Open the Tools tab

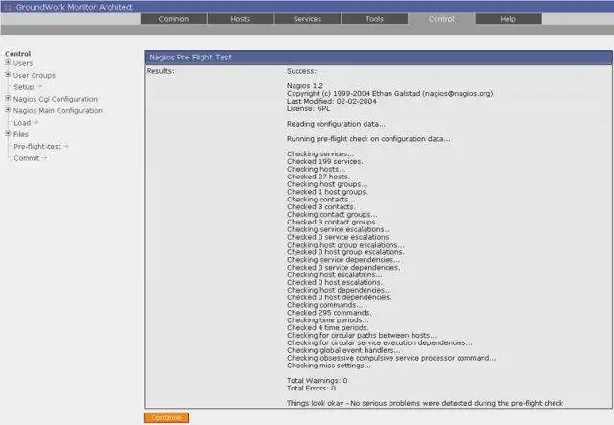coord(374,19)
